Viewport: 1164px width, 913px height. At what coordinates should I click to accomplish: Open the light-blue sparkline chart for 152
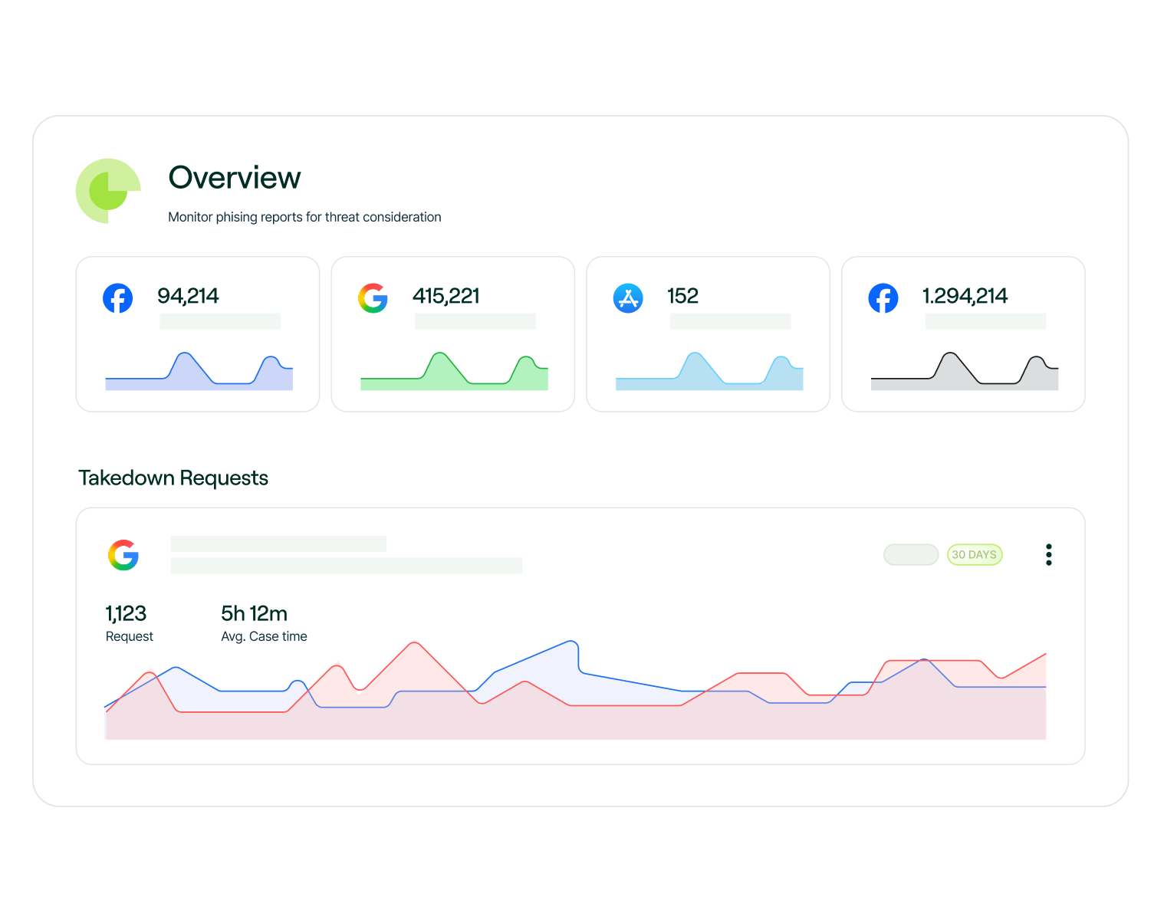pos(709,372)
